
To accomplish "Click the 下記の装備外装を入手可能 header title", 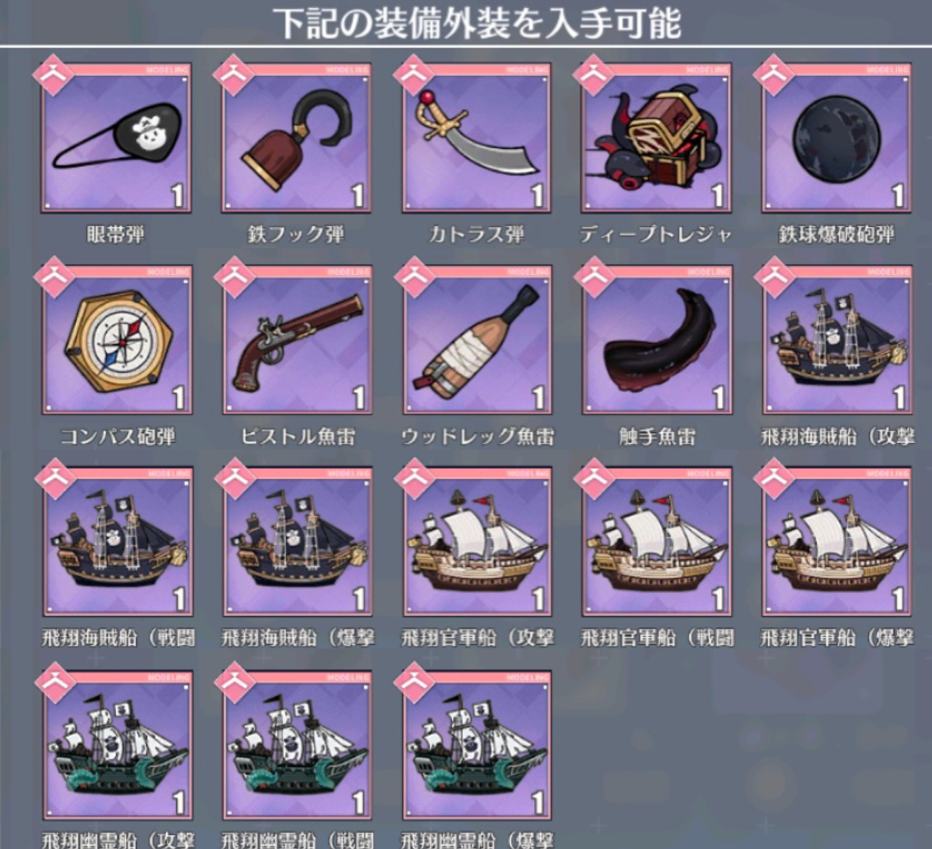I will (x=476, y=23).
